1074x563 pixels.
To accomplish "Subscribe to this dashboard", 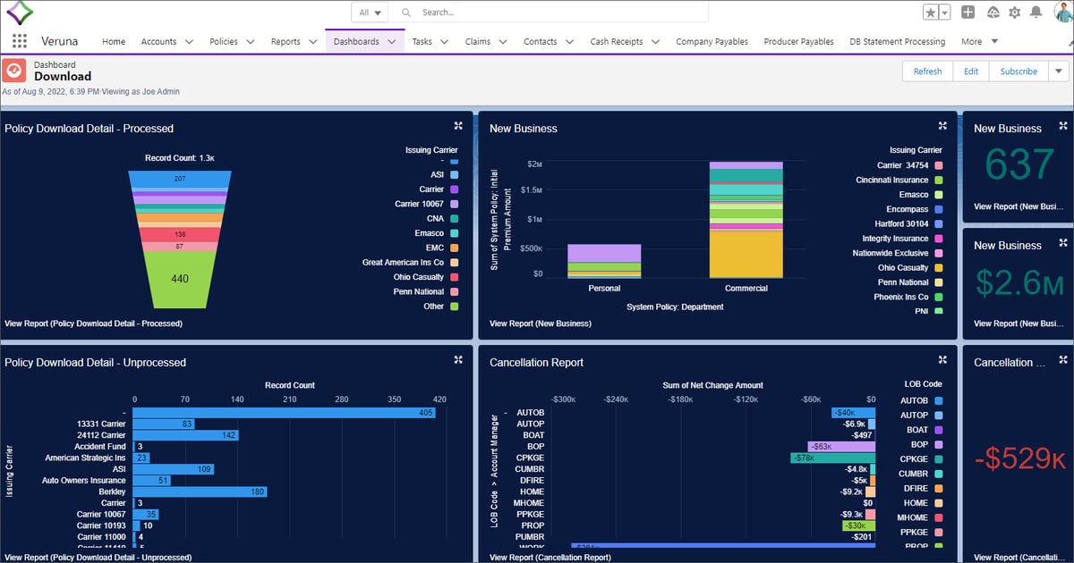I will click(1019, 71).
